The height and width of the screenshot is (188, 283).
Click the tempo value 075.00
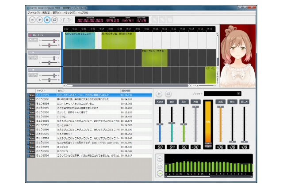112,21
